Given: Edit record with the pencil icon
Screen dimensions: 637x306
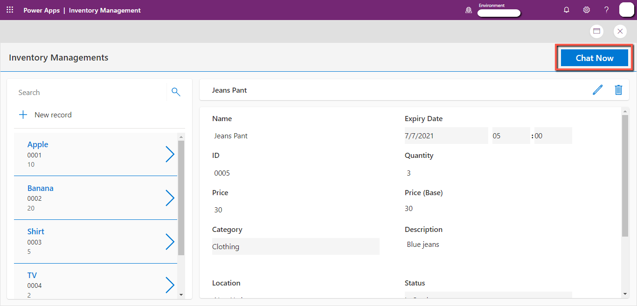Looking at the screenshot, I should pos(597,90).
